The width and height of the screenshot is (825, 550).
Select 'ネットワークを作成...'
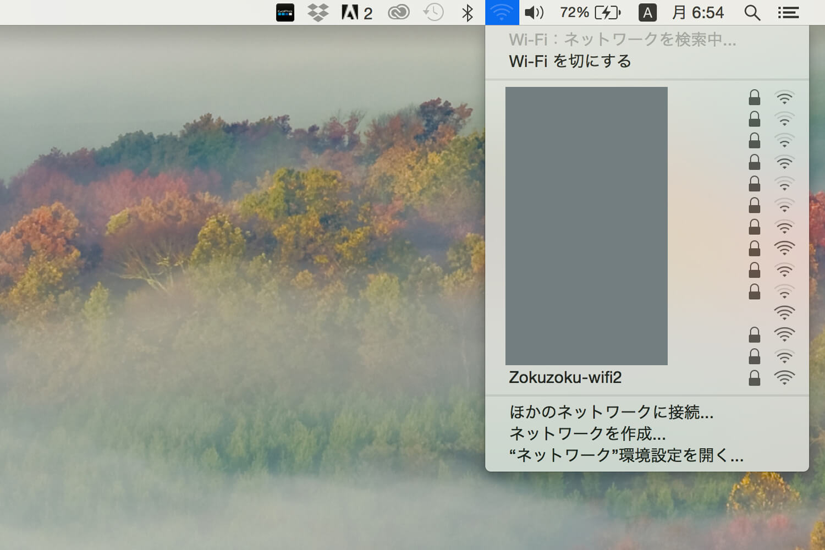586,434
